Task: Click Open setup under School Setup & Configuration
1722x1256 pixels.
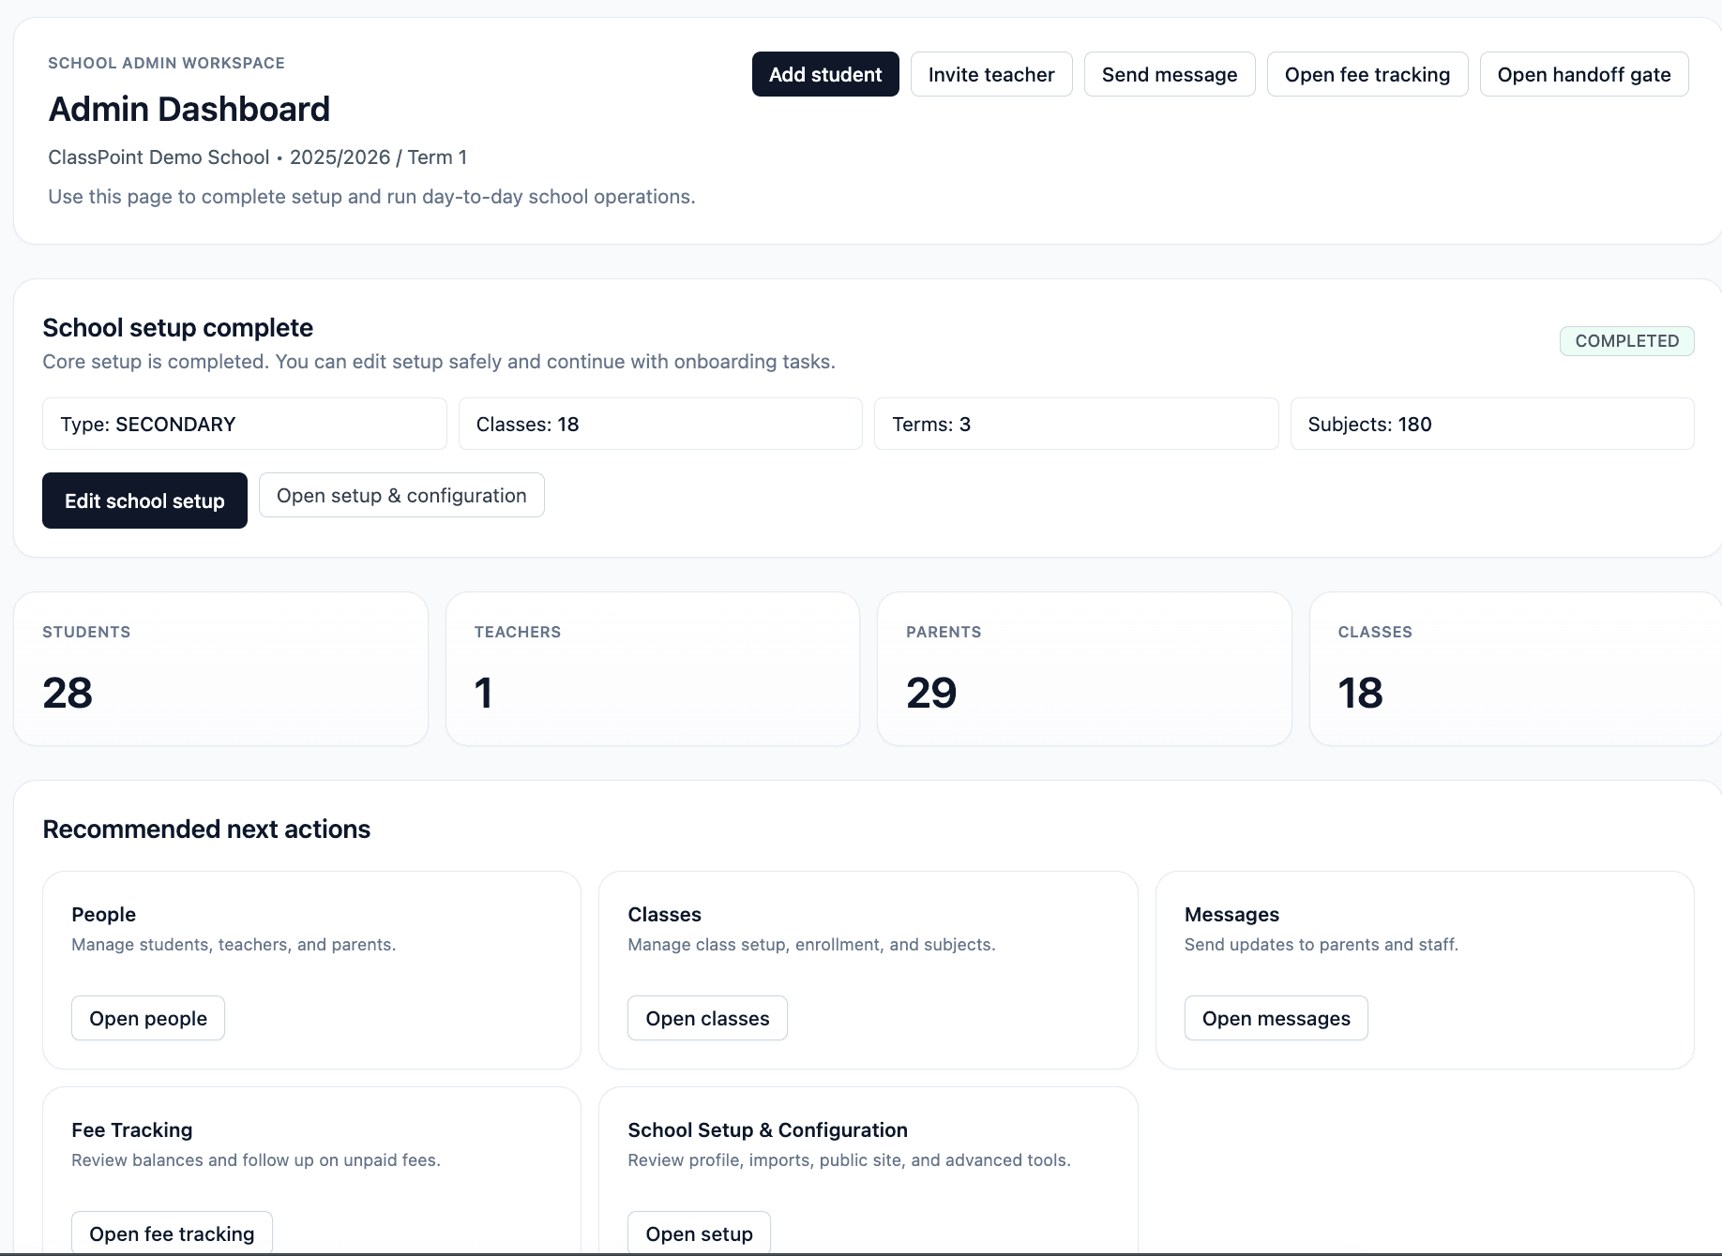Action: click(699, 1234)
